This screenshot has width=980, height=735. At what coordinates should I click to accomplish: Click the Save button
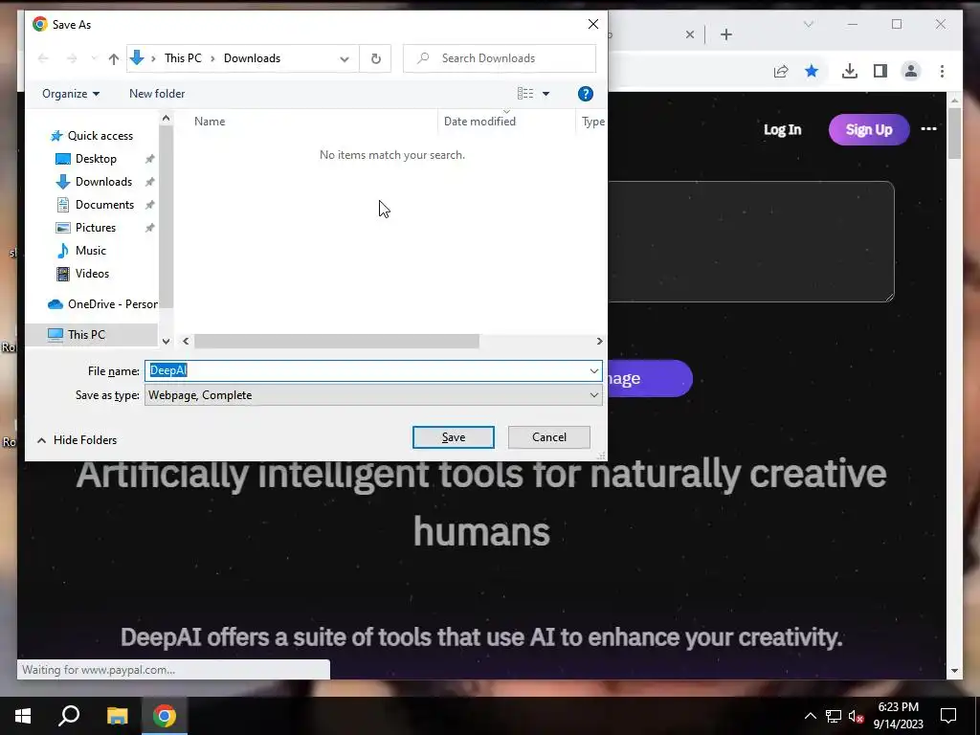click(453, 437)
